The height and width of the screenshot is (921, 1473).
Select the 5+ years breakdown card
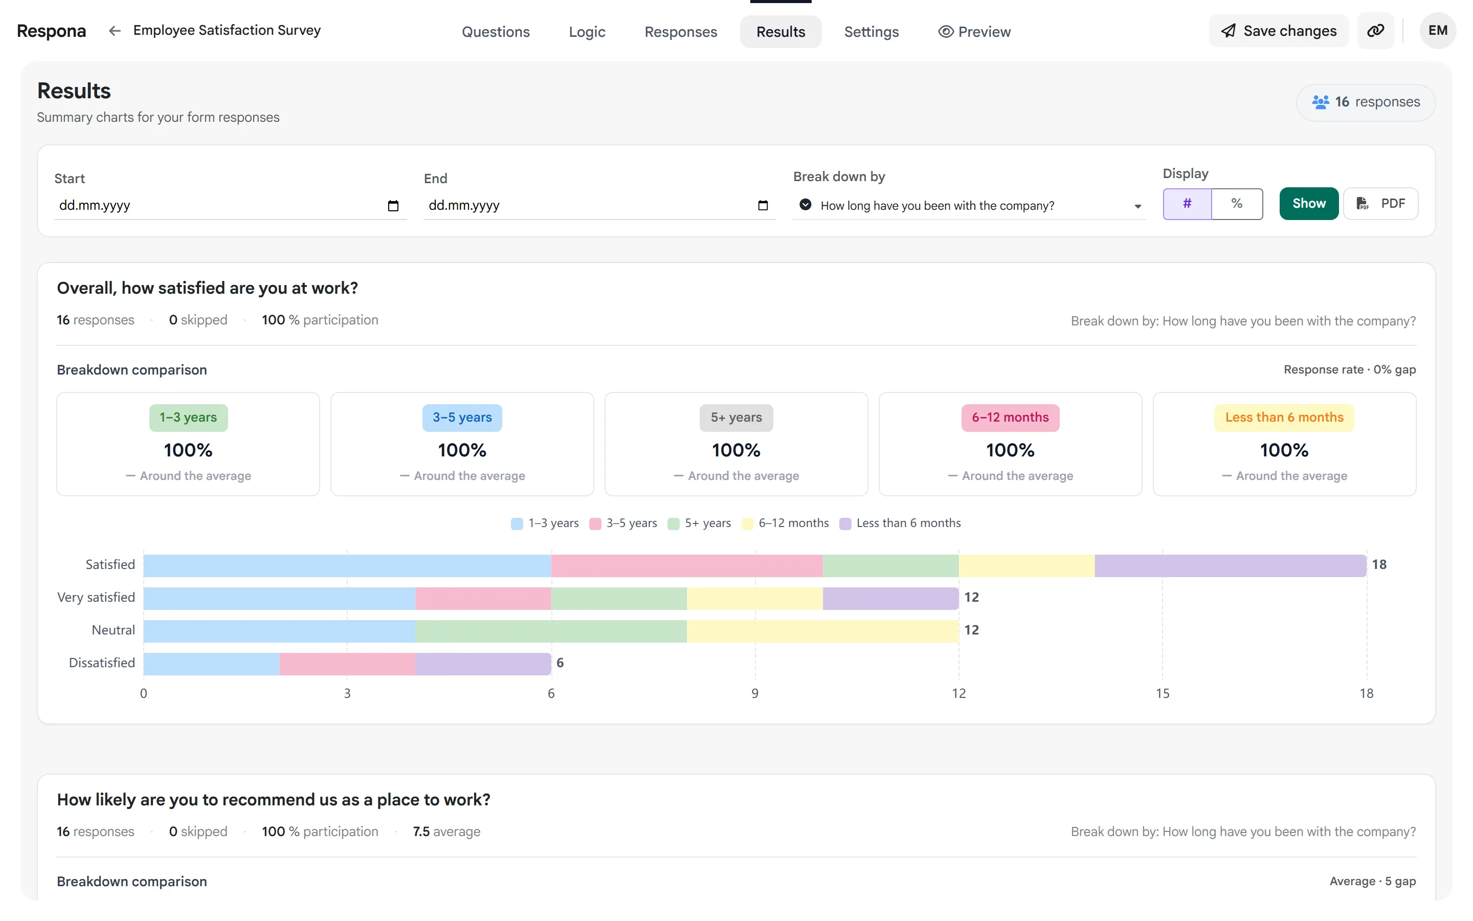tap(736, 444)
